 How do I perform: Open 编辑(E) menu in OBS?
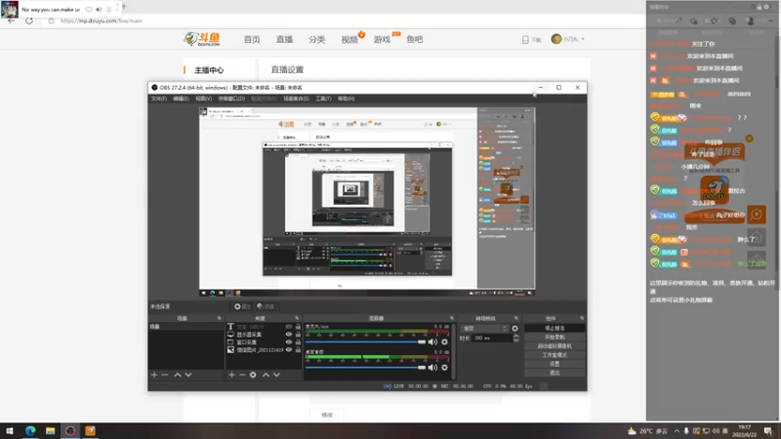pos(181,99)
